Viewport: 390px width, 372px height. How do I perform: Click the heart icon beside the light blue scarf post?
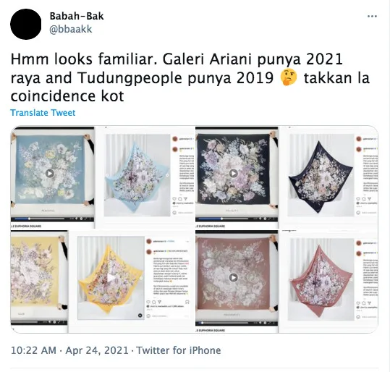[x=174, y=199]
